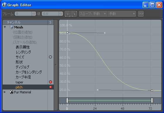This screenshot has width=164, height=113.
Task: Click the フレーム field stepper handle
Action: pos(34,14)
